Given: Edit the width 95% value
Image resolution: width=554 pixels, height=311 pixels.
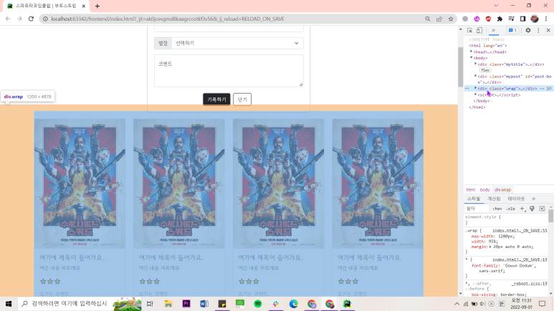Looking at the screenshot, I should [x=490, y=242].
